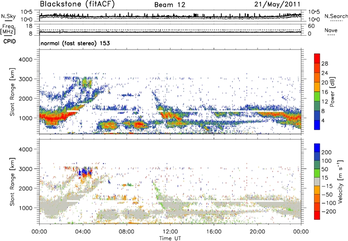Click the '18' tick on the frequency axis
The image size is (348, 241).
pyautogui.click(x=29, y=26)
